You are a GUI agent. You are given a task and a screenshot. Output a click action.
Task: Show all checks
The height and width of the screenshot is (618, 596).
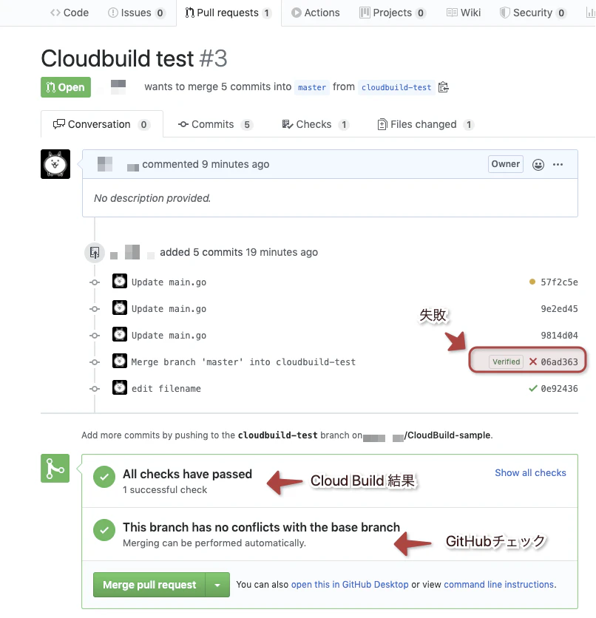[x=530, y=472]
